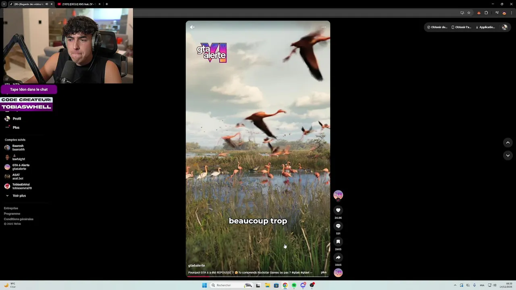The height and width of the screenshot is (290, 516).
Task: Click the 'Applicatio...' download button
Action: 486,27
